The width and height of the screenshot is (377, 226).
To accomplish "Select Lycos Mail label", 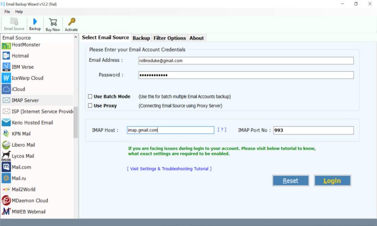I will point(23,156).
